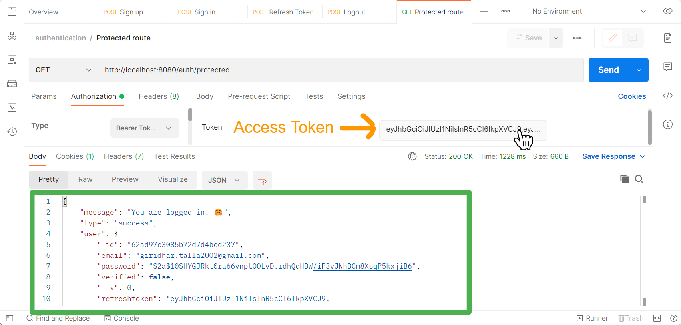Open the code snippet panel on the right

pos(667,96)
